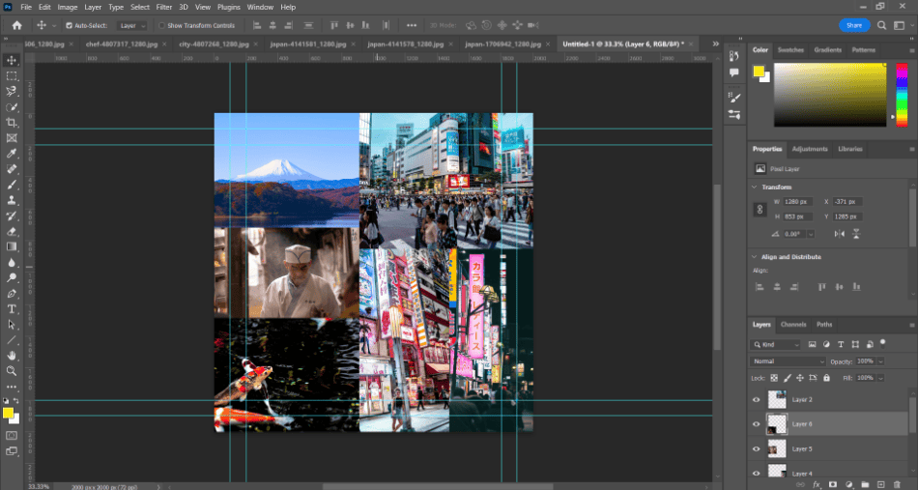Open the Filter menu
The width and height of the screenshot is (918, 490).
164,7
